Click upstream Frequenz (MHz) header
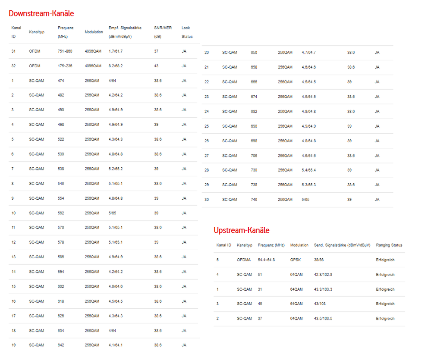Image resolution: width=431 pixels, height=351 pixels. [x=271, y=245]
